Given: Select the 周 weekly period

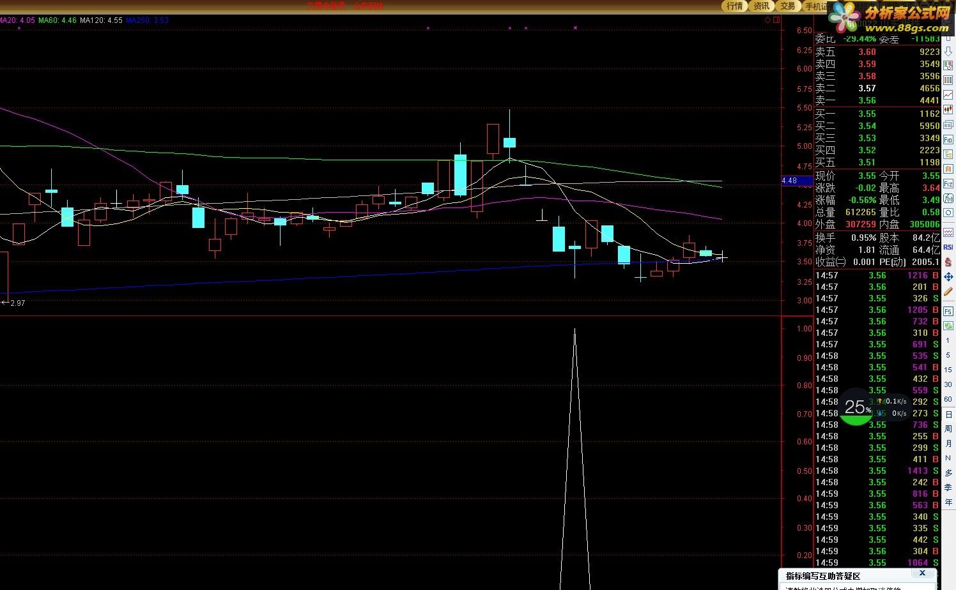Looking at the screenshot, I should coord(948,429).
